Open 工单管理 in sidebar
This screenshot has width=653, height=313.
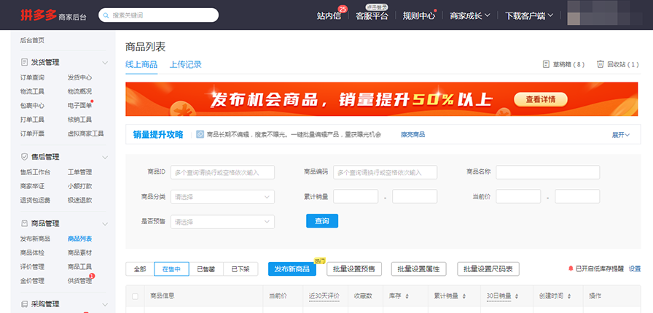79,172
